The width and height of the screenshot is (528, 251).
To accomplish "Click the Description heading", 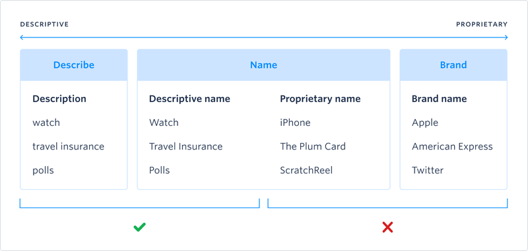I will (59, 99).
